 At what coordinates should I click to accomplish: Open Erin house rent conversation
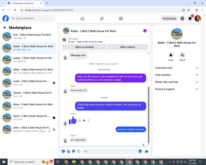[29, 36]
